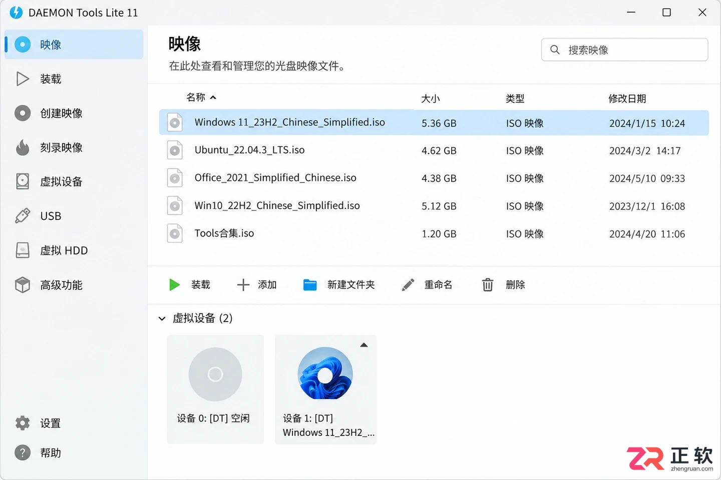
Task: Click the 1.20 GB size cell
Action: tap(439, 234)
